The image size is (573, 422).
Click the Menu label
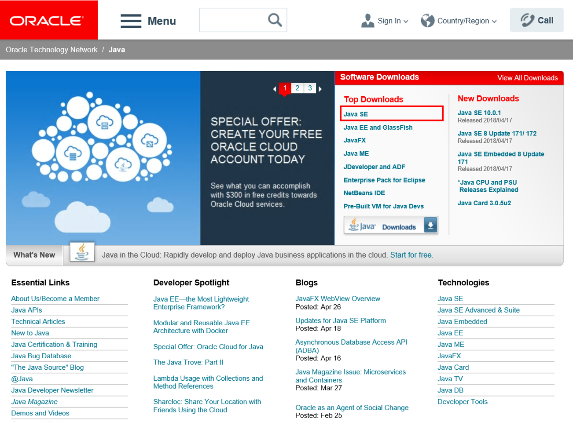pos(162,21)
